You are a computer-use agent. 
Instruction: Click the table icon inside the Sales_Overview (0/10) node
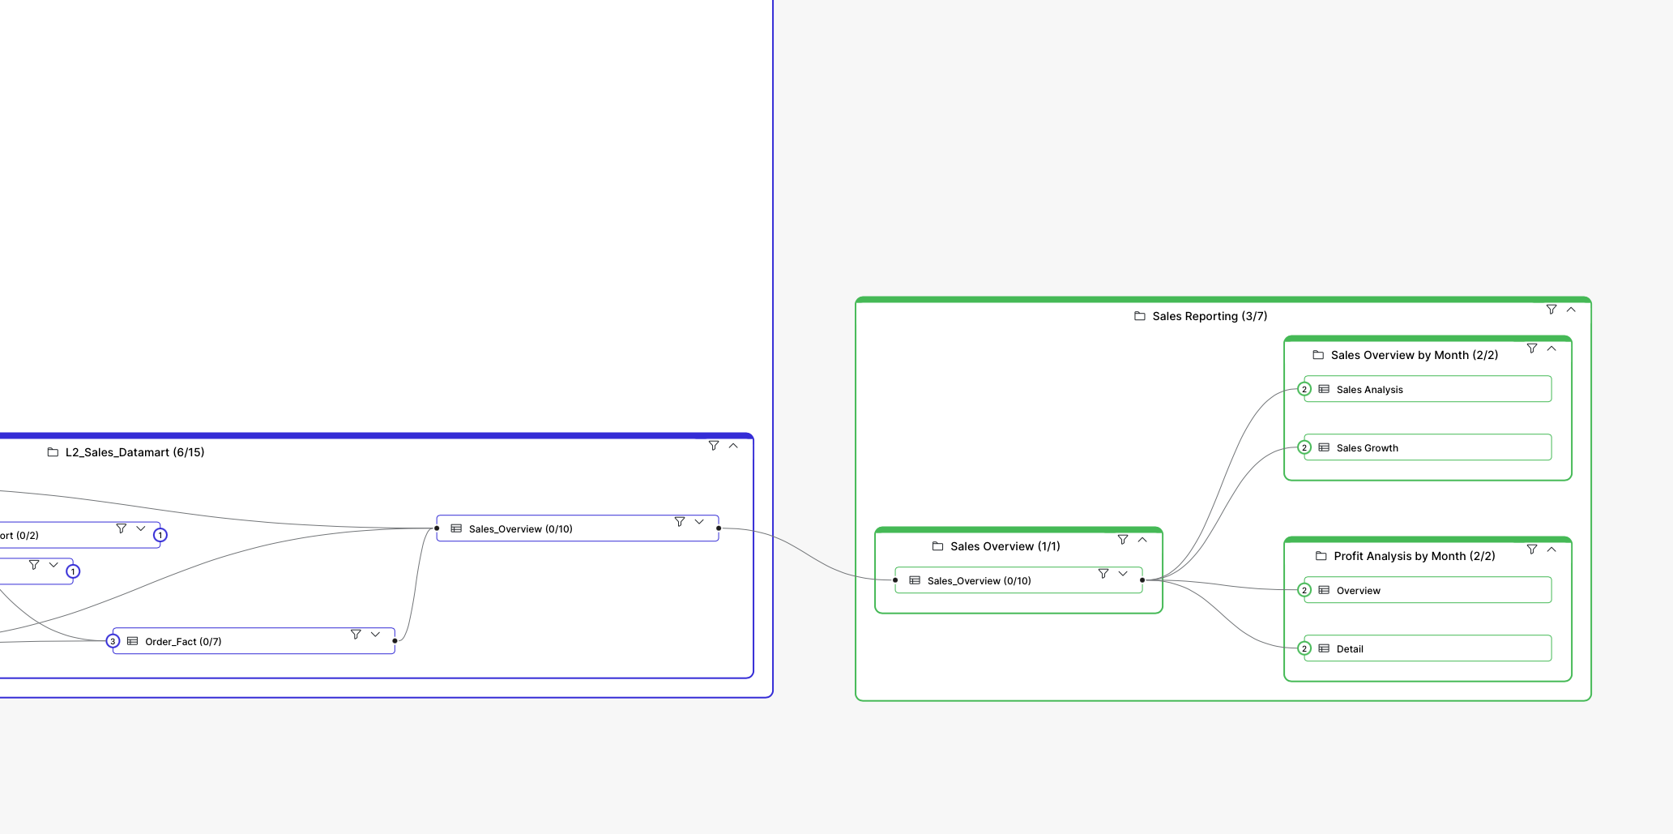[x=455, y=528]
